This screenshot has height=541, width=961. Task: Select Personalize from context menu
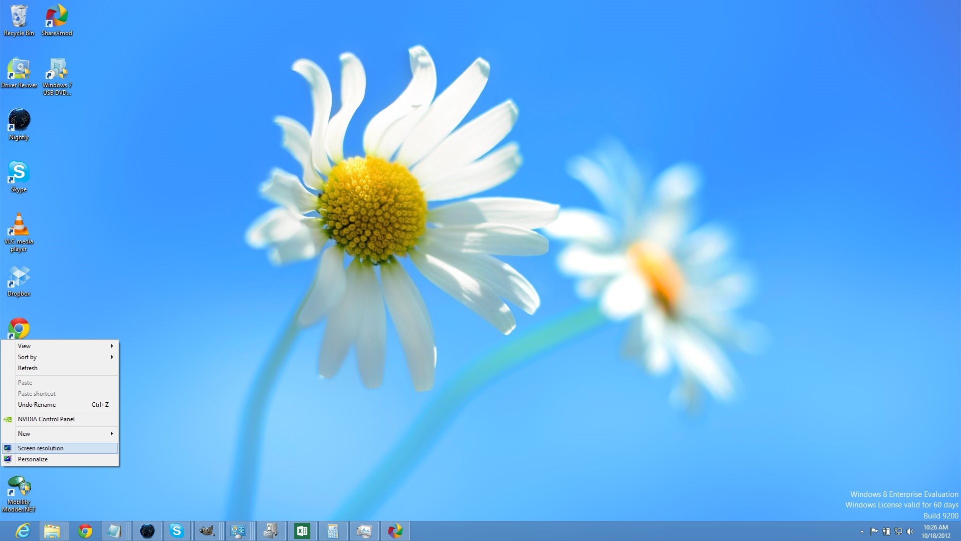tap(33, 459)
